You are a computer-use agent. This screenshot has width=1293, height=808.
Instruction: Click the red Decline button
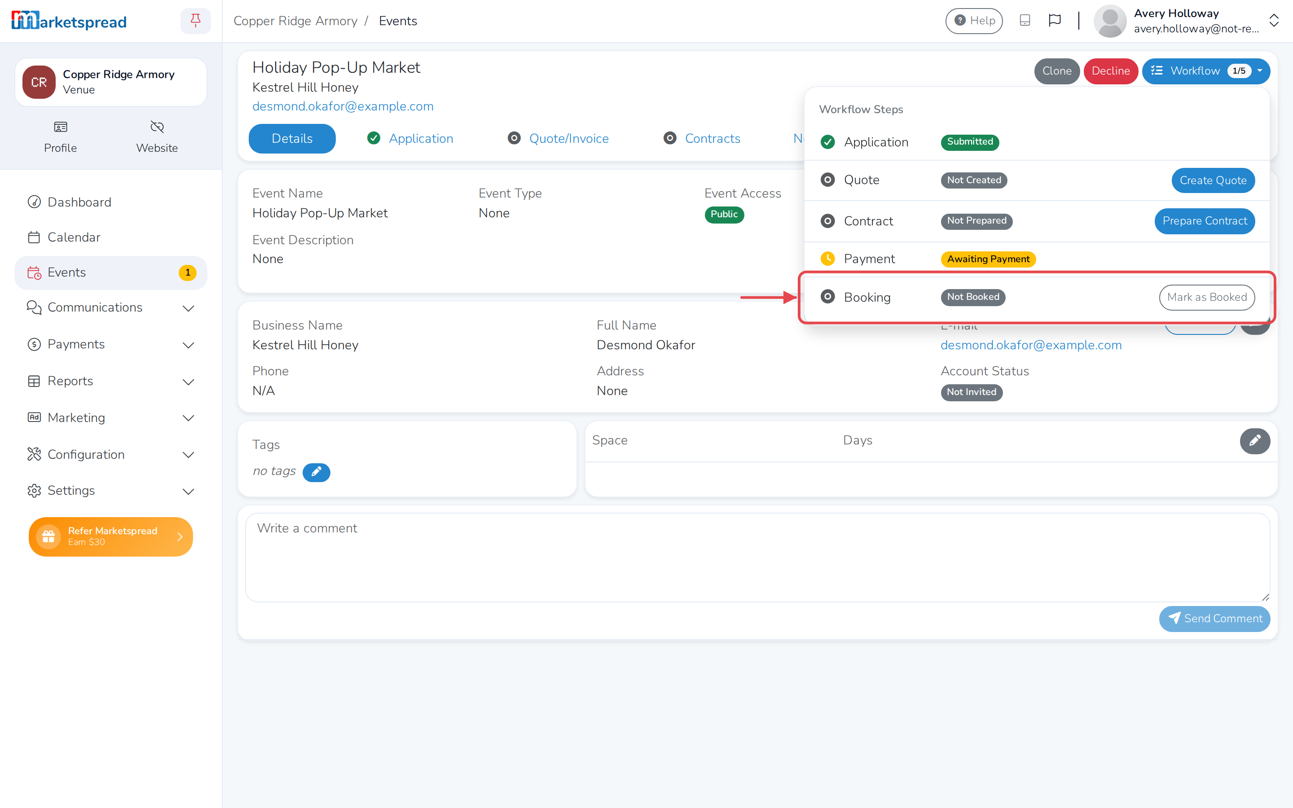point(1110,71)
